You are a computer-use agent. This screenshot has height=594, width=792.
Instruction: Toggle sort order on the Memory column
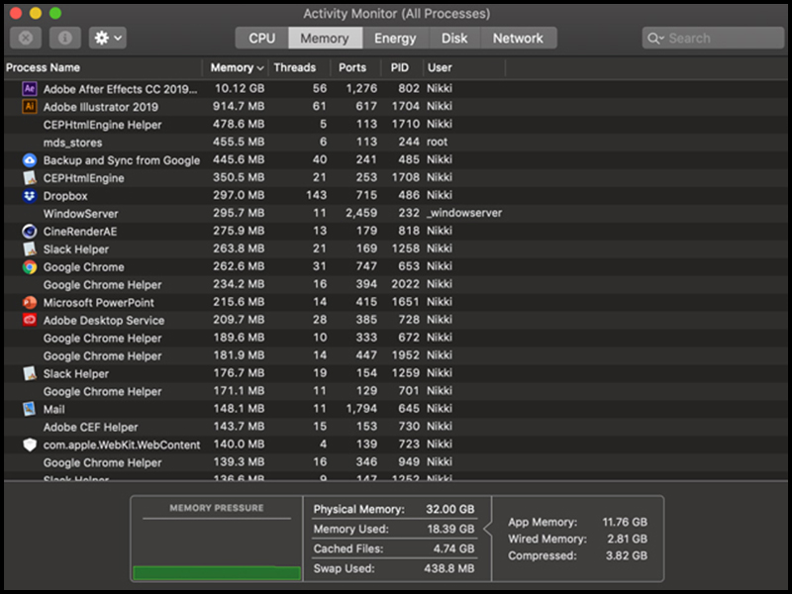pos(236,67)
